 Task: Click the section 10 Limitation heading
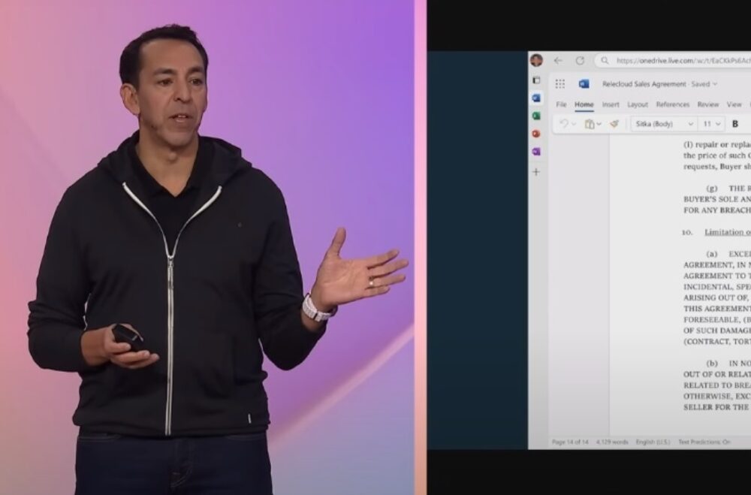pos(728,232)
